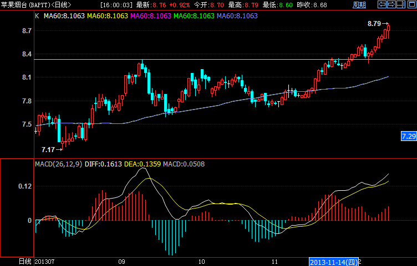Screen dimensions: 417x266
Task: Click the 11 month axis label
Action: tap(274, 262)
